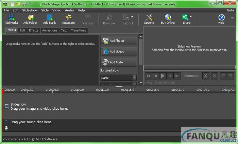Click the media panel scroll down arrow
Viewport: 238px width, 144px height.
[141, 83]
